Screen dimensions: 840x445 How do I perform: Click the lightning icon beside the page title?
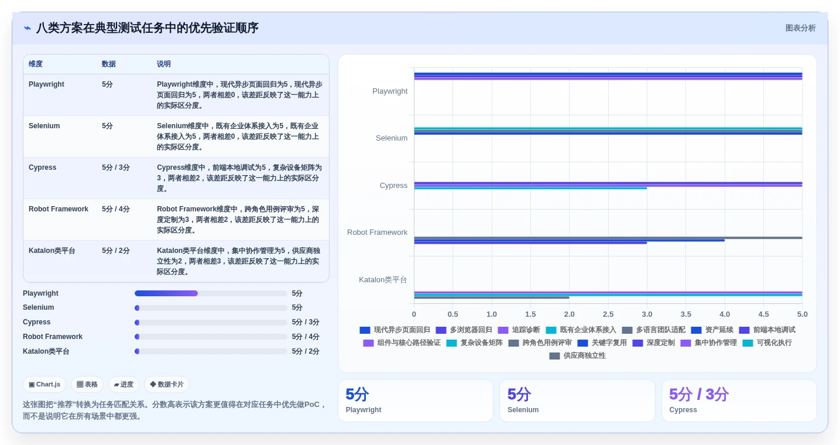(x=28, y=28)
